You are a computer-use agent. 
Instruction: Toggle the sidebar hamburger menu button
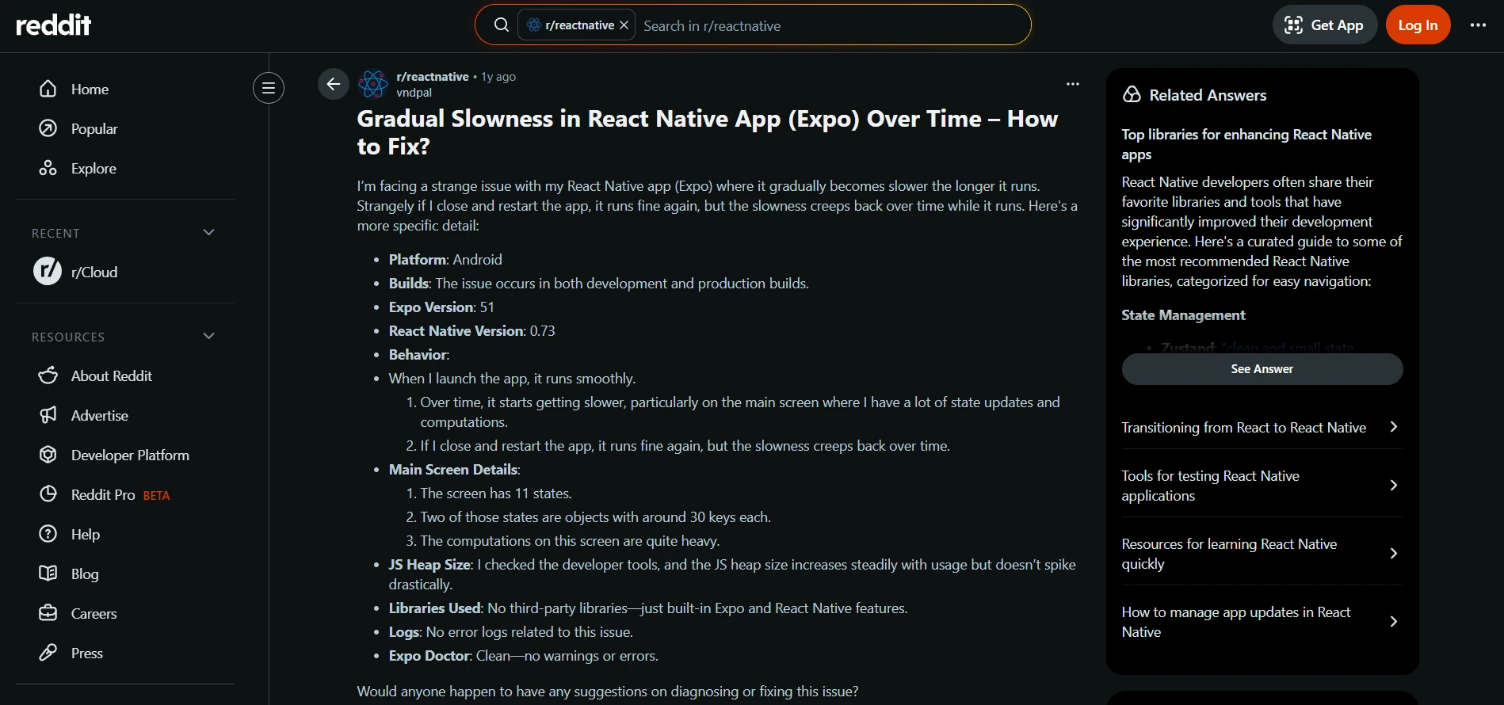pyautogui.click(x=269, y=88)
